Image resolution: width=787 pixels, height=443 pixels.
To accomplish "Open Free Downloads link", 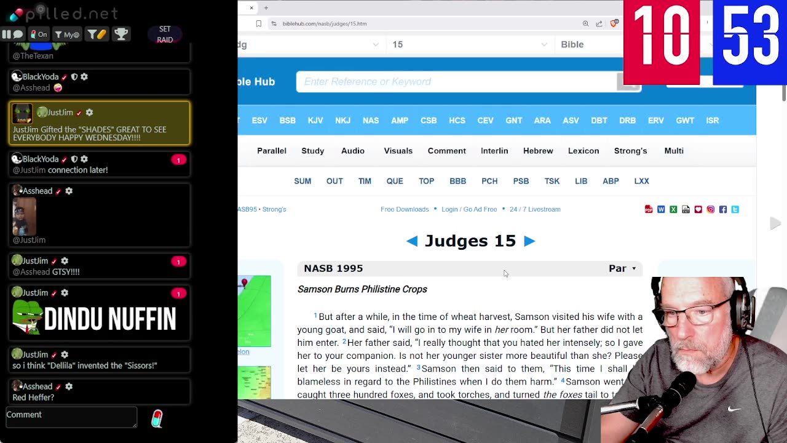I will [x=405, y=209].
